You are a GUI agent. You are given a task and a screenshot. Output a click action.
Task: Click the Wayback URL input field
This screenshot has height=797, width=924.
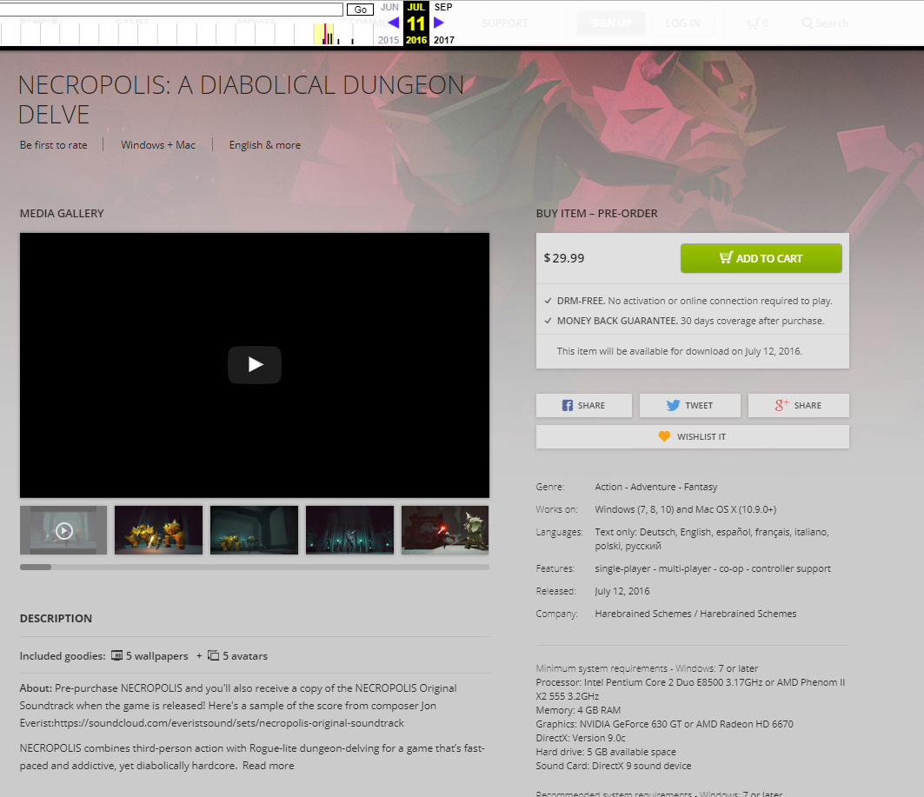(x=171, y=9)
